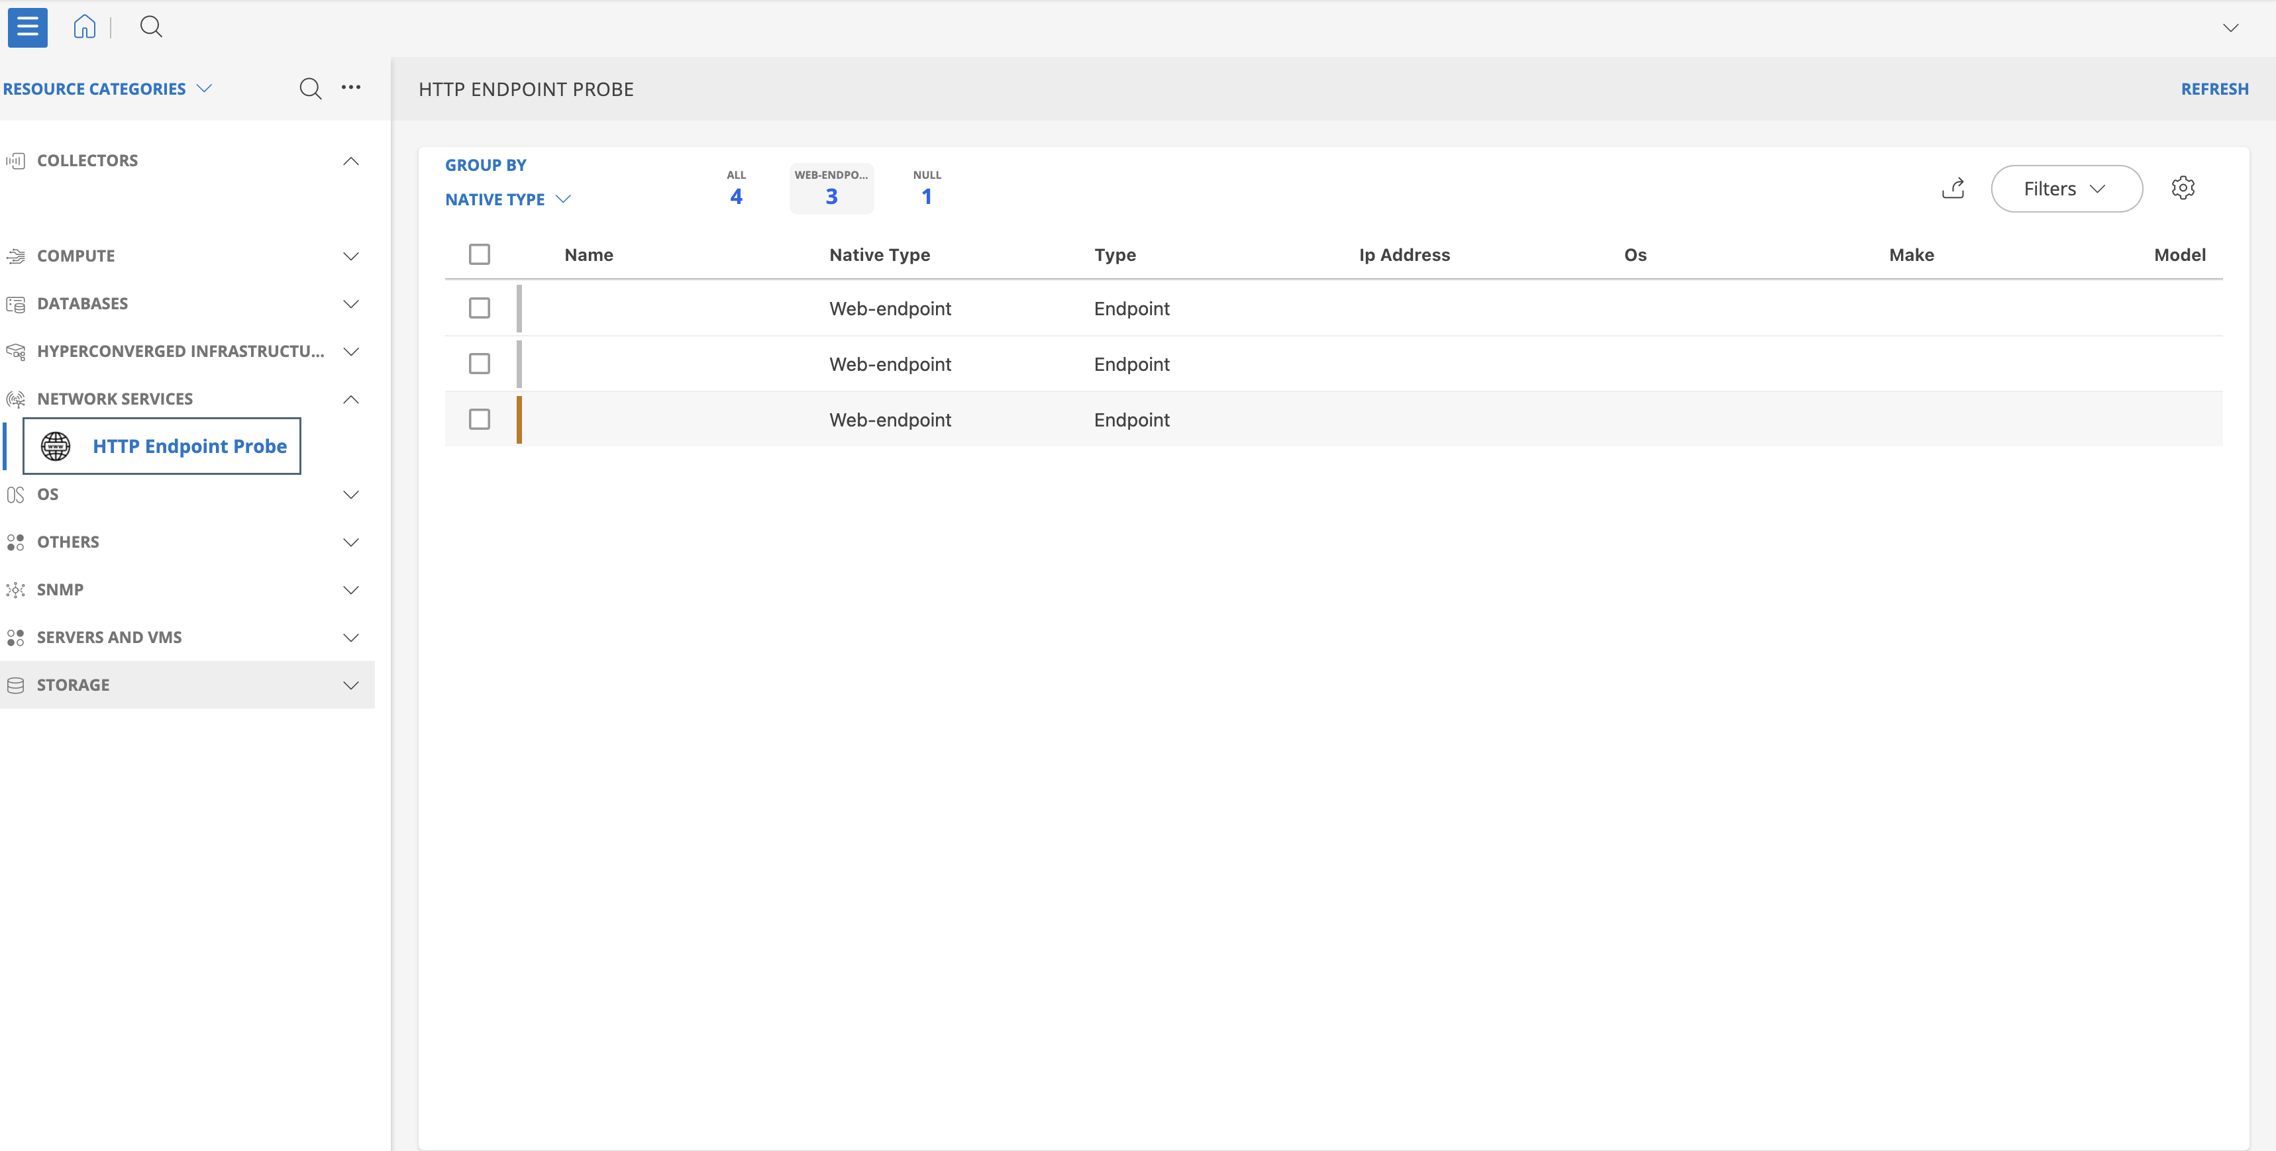The width and height of the screenshot is (2276, 1151).
Task: Click Endpoint type in second row
Action: 1131,364
